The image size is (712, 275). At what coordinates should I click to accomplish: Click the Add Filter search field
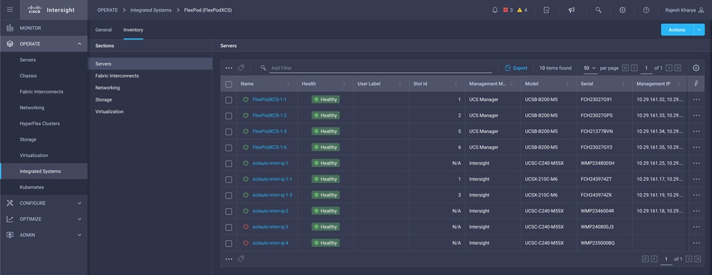pyautogui.click(x=381, y=68)
